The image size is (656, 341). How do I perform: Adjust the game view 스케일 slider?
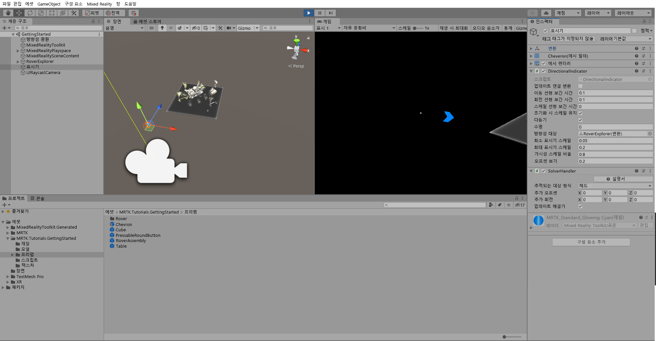(415, 28)
